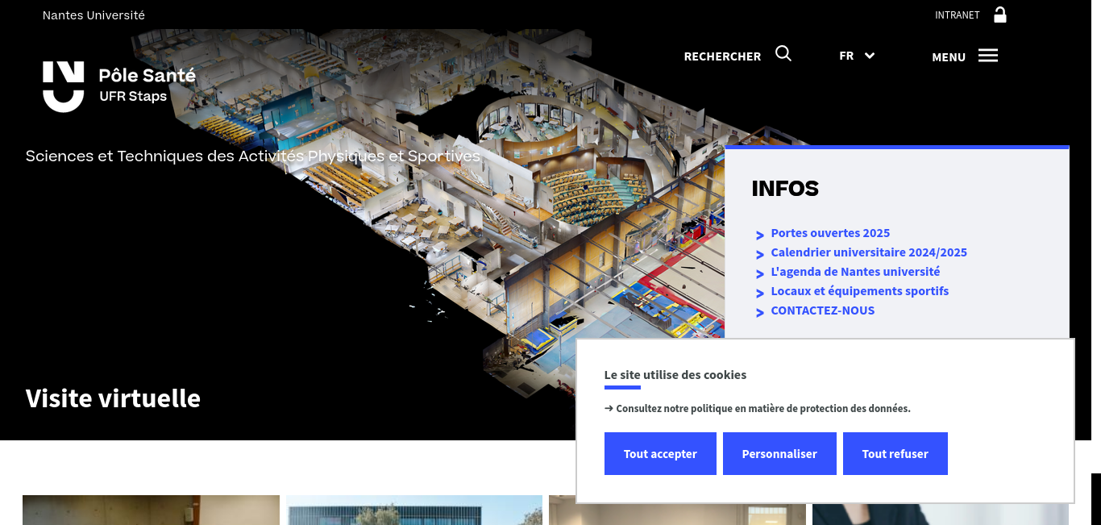This screenshot has width=1101, height=525.
Task: Click the search magnifying glass icon
Action: pos(783,54)
